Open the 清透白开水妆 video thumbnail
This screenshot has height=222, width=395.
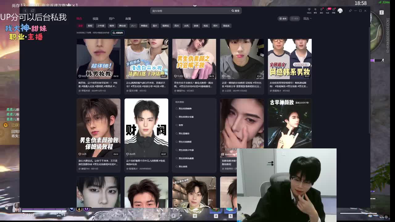tap(146, 59)
